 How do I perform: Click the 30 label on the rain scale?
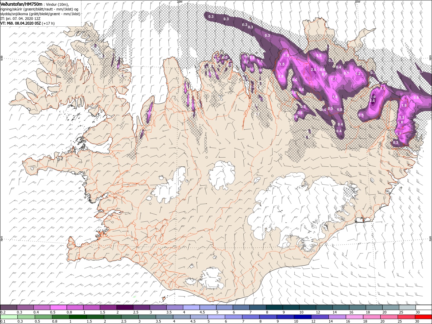(x=417, y=322)
